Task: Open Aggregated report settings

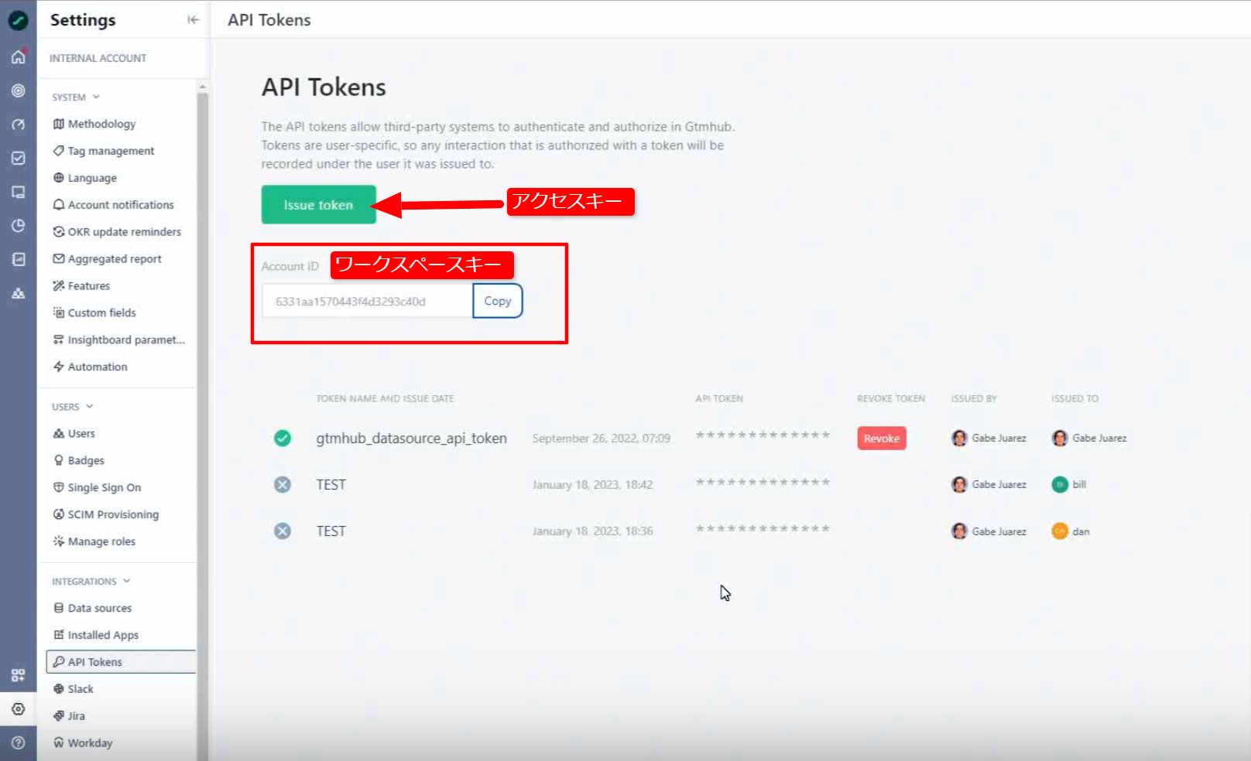Action: coord(108,259)
